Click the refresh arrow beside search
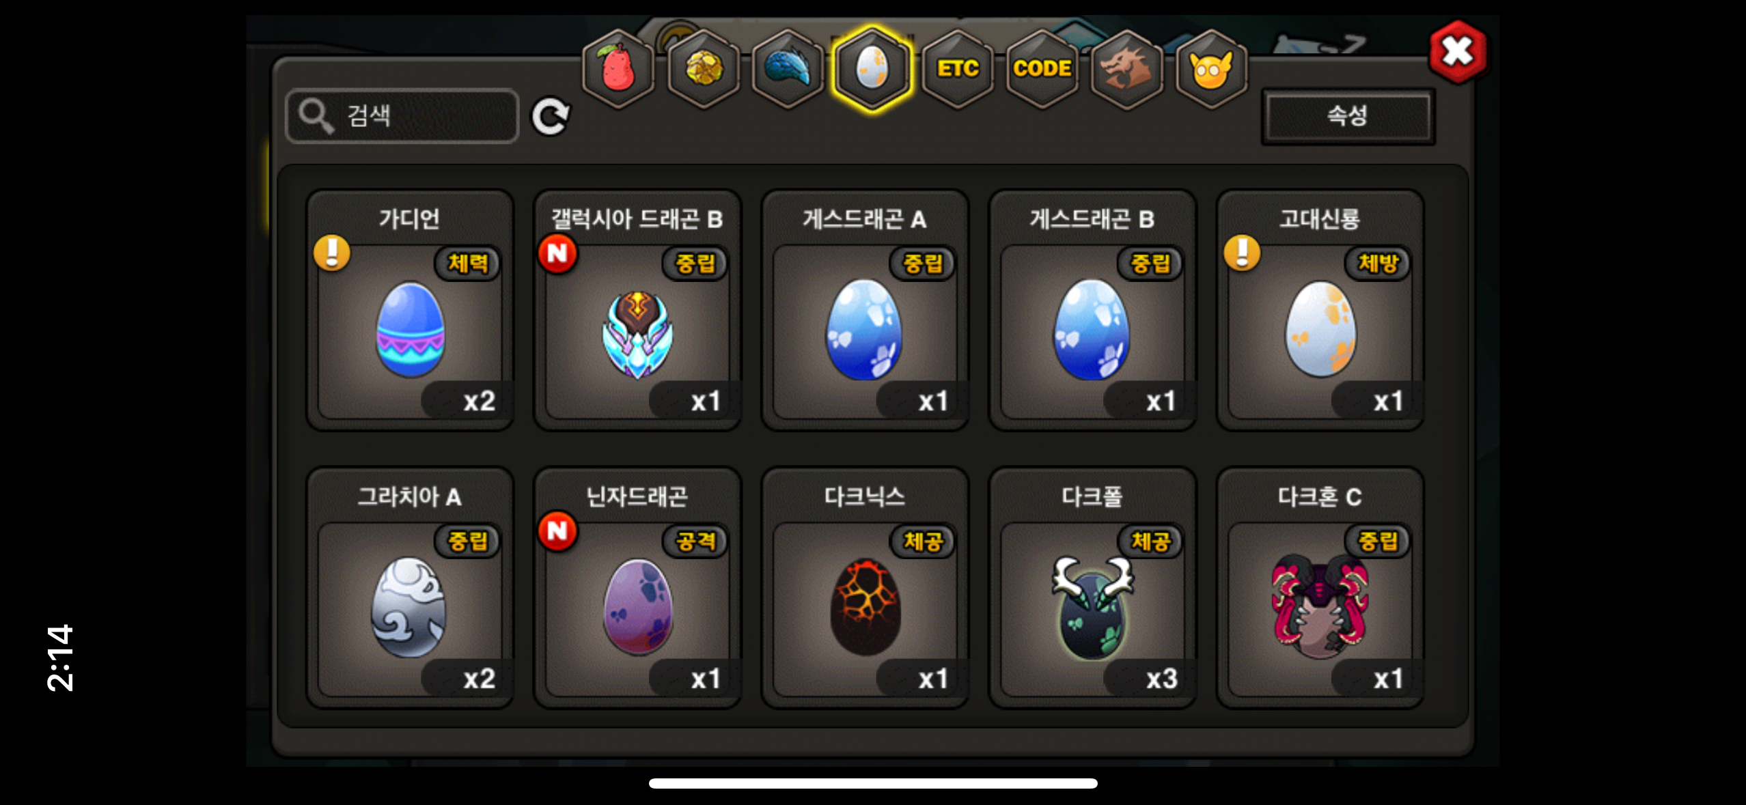The height and width of the screenshot is (805, 1746). 551,117
